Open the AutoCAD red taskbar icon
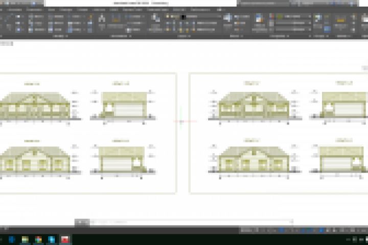Image resolution: width=368 pixels, height=245 pixels. pos(65,239)
